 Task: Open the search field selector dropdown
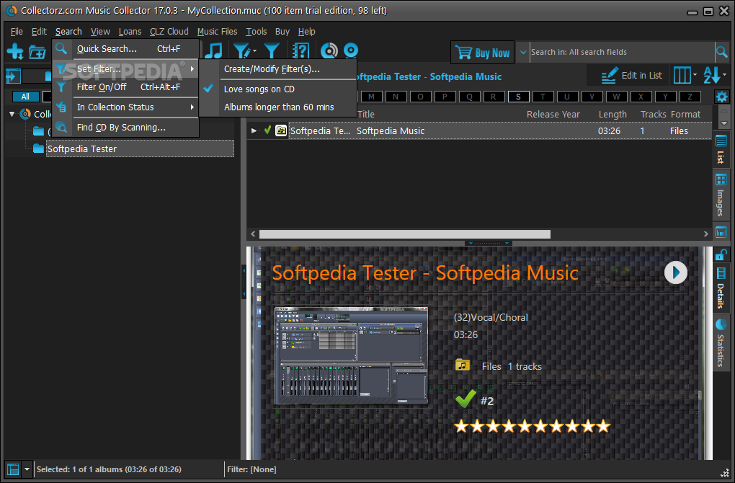[523, 52]
